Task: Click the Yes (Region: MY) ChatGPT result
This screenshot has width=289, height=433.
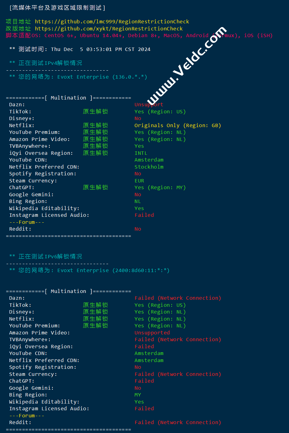Action: (160, 187)
